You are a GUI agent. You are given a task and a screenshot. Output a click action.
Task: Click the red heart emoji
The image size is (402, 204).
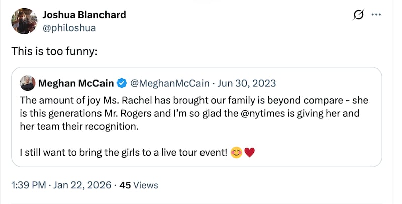(x=249, y=153)
